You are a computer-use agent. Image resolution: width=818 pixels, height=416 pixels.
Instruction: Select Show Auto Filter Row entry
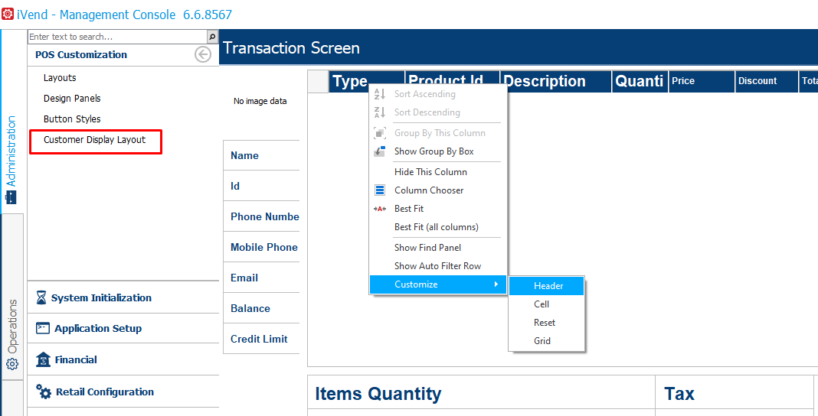pyautogui.click(x=438, y=266)
